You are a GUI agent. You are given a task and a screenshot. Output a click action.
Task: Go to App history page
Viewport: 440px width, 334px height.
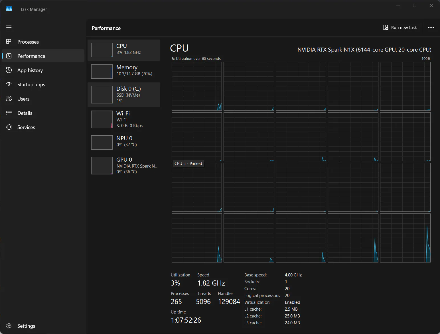(43, 70)
